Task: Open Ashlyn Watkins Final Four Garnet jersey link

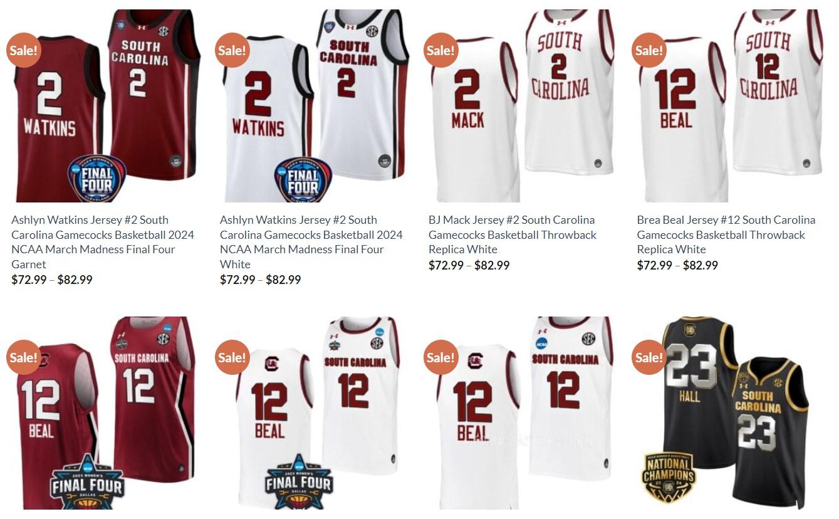Action: [x=103, y=242]
